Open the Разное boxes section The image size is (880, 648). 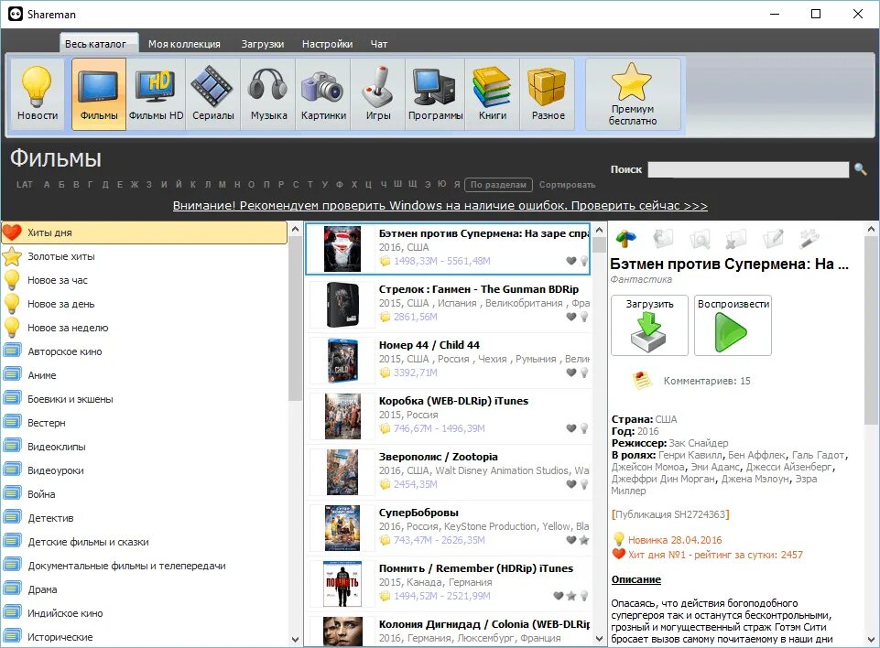pyautogui.click(x=548, y=94)
